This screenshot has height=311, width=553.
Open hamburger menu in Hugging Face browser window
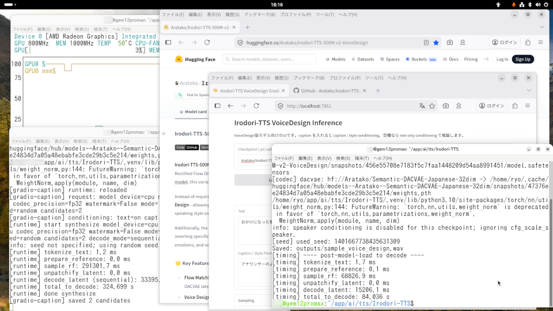541,42
